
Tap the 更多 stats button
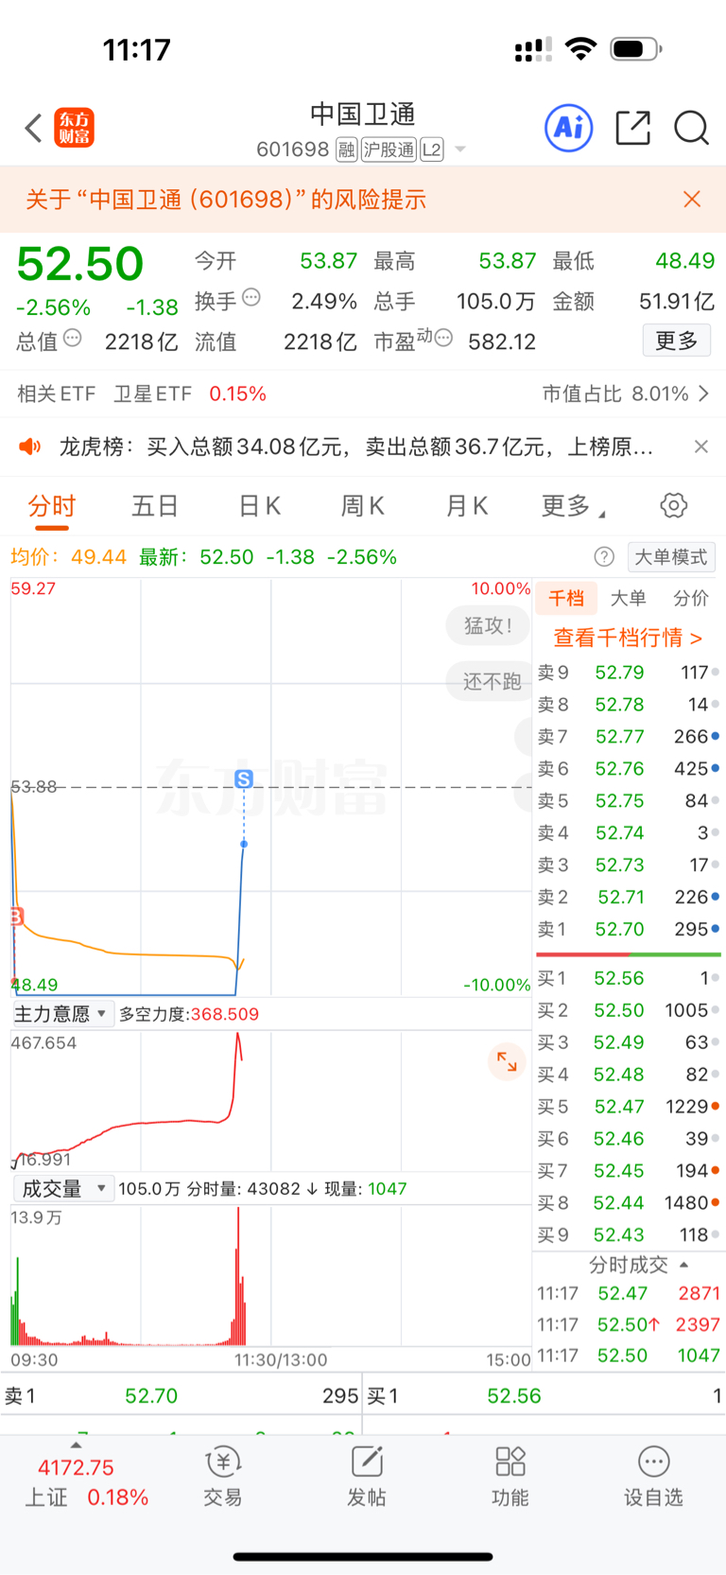677,341
